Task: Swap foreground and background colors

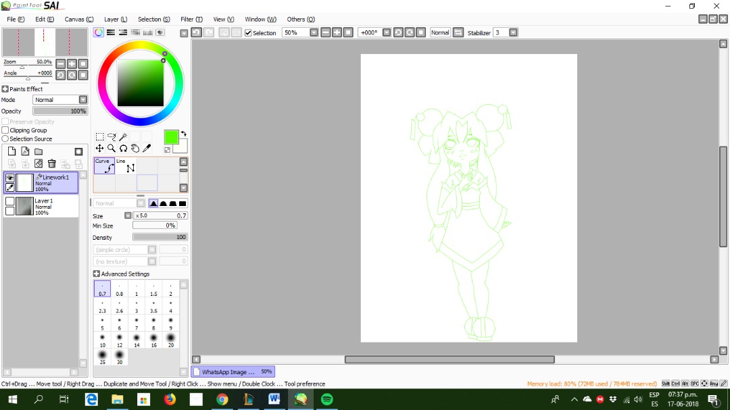Action: 183,134
